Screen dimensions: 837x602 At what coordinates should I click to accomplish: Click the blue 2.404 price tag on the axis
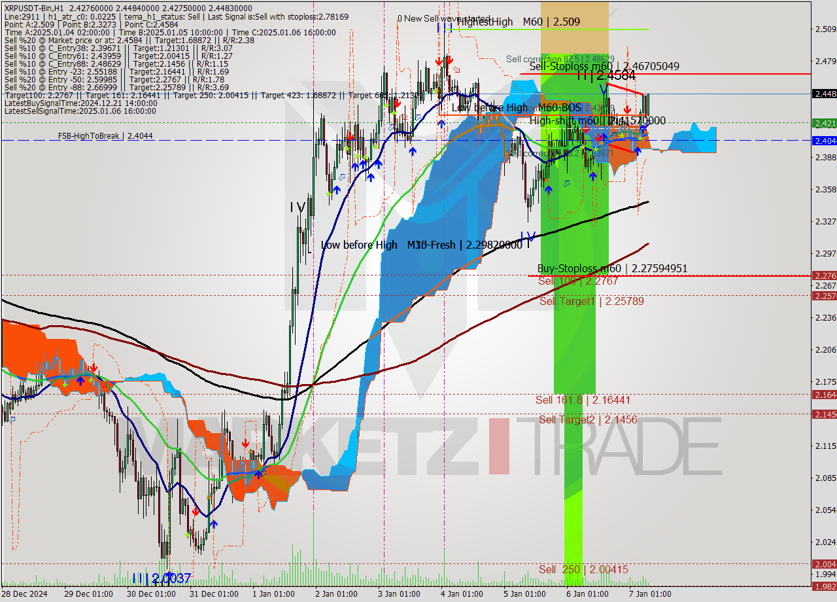[825, 141]
